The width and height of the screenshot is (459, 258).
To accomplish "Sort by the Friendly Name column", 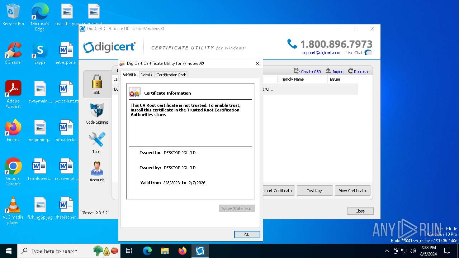I will [302, 79].
